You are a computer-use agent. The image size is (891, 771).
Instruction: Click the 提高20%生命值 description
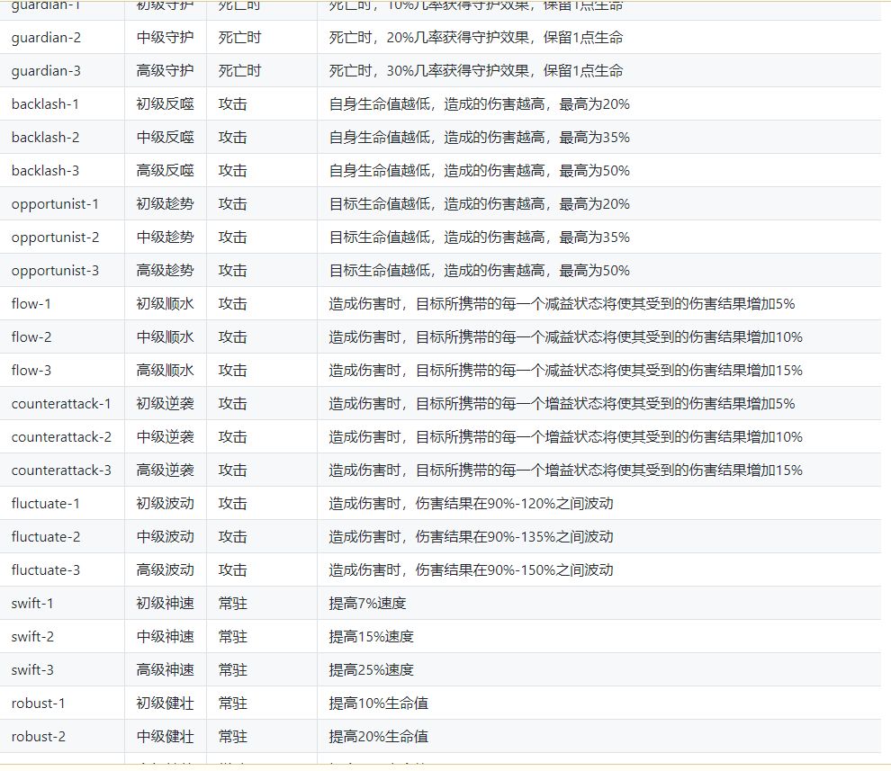tap(378, 736)
